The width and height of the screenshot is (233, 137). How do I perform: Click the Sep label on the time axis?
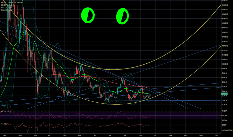coord(140,135)
